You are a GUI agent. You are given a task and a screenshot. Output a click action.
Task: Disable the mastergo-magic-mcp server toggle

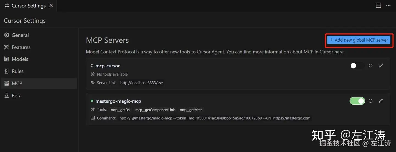[357, 101]
